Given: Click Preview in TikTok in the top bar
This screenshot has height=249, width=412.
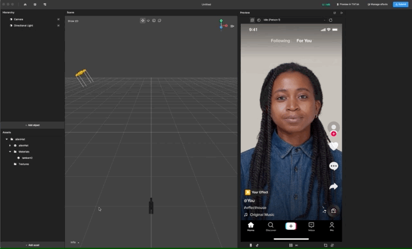Looking at the screenshot, I should (348, 5).
